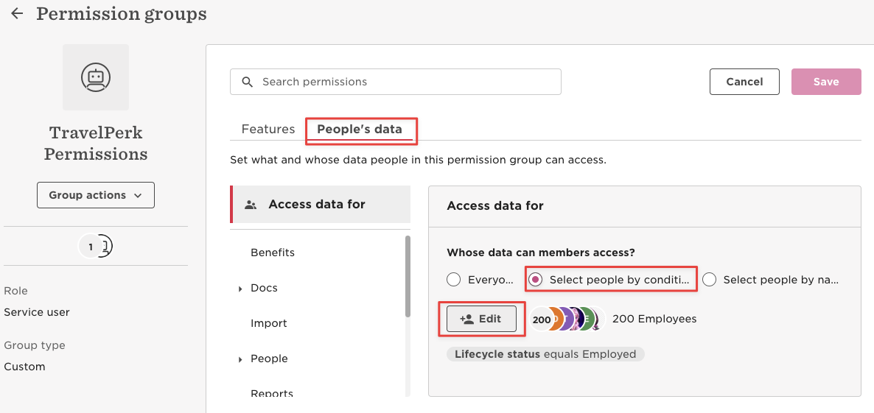Go back using the left arrow icon
This screenshot has height=413, width=874.
click(x=17, y=14)
